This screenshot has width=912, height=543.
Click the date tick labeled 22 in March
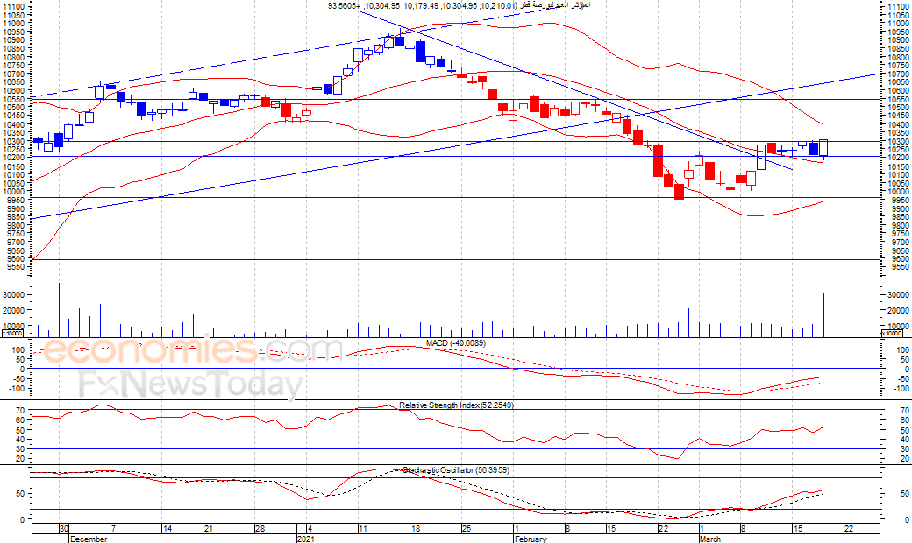click(849, 528)
